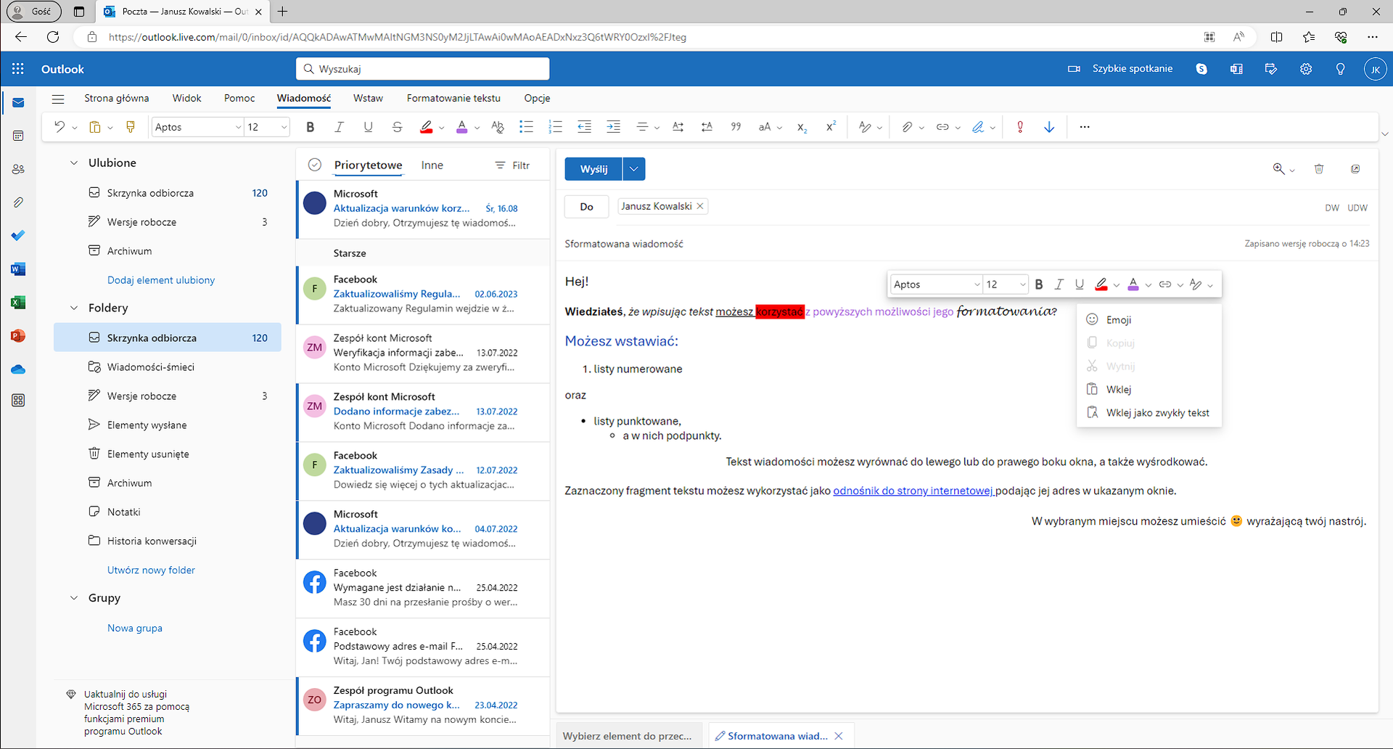Click the quote formatting icon
Viewport: 1393px width, 749px height.
click(736, 127)
